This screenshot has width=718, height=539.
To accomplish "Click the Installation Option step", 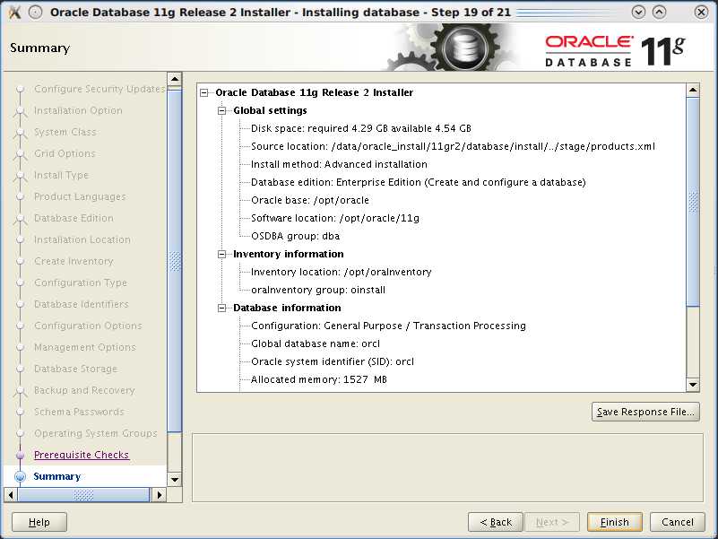I will pyautogui.click(x=78, y=110).
